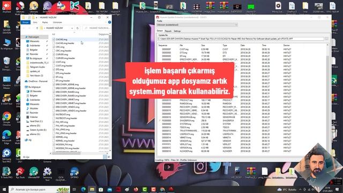343x193 pixels.
Task: Click the Update file path field
Action: [x=241, y=39]
